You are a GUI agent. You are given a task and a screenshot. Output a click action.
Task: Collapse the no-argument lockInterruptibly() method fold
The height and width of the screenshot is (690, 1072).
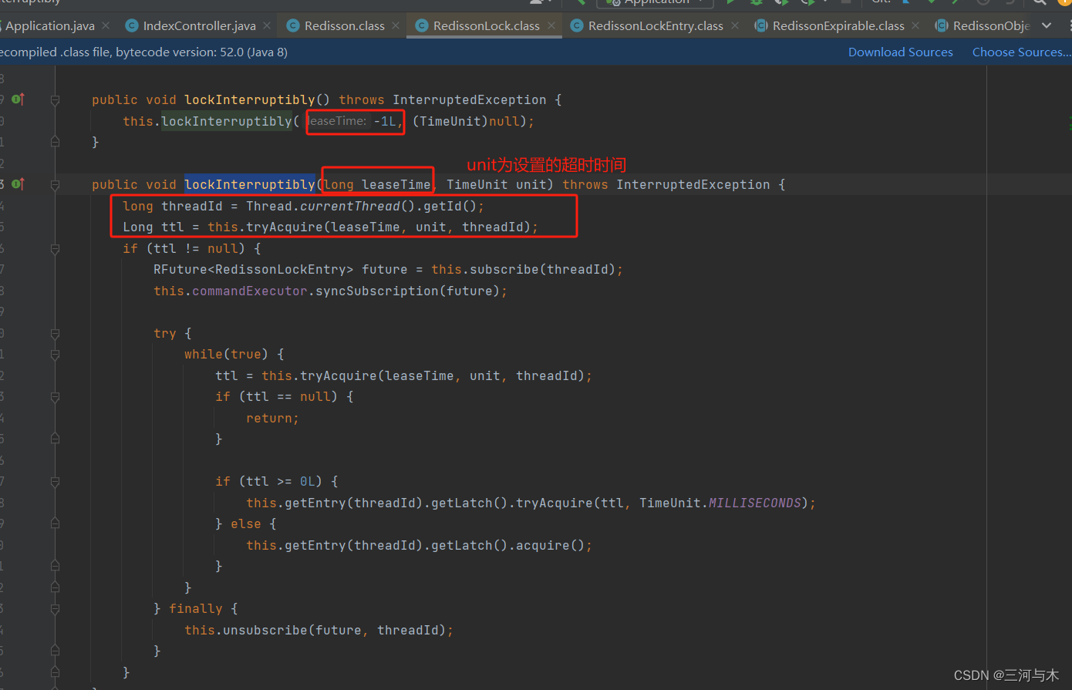click(x=55, y=100)
